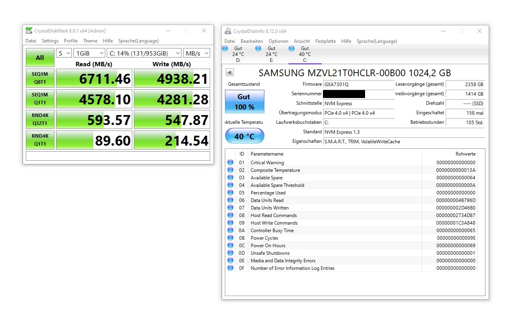Click status orb for Data Units Written
The width and height of the screenshot is (520, 323).
(230, 208)
